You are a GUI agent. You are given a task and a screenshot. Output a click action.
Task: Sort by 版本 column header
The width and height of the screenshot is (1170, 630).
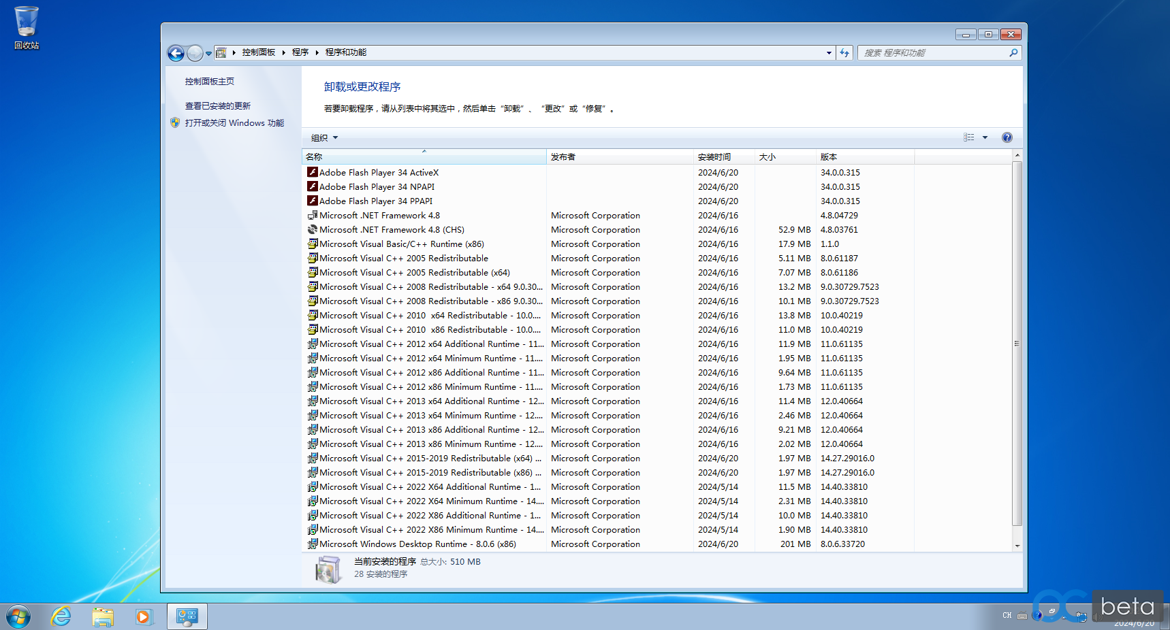pyautogui.click(x=865, y=156)
